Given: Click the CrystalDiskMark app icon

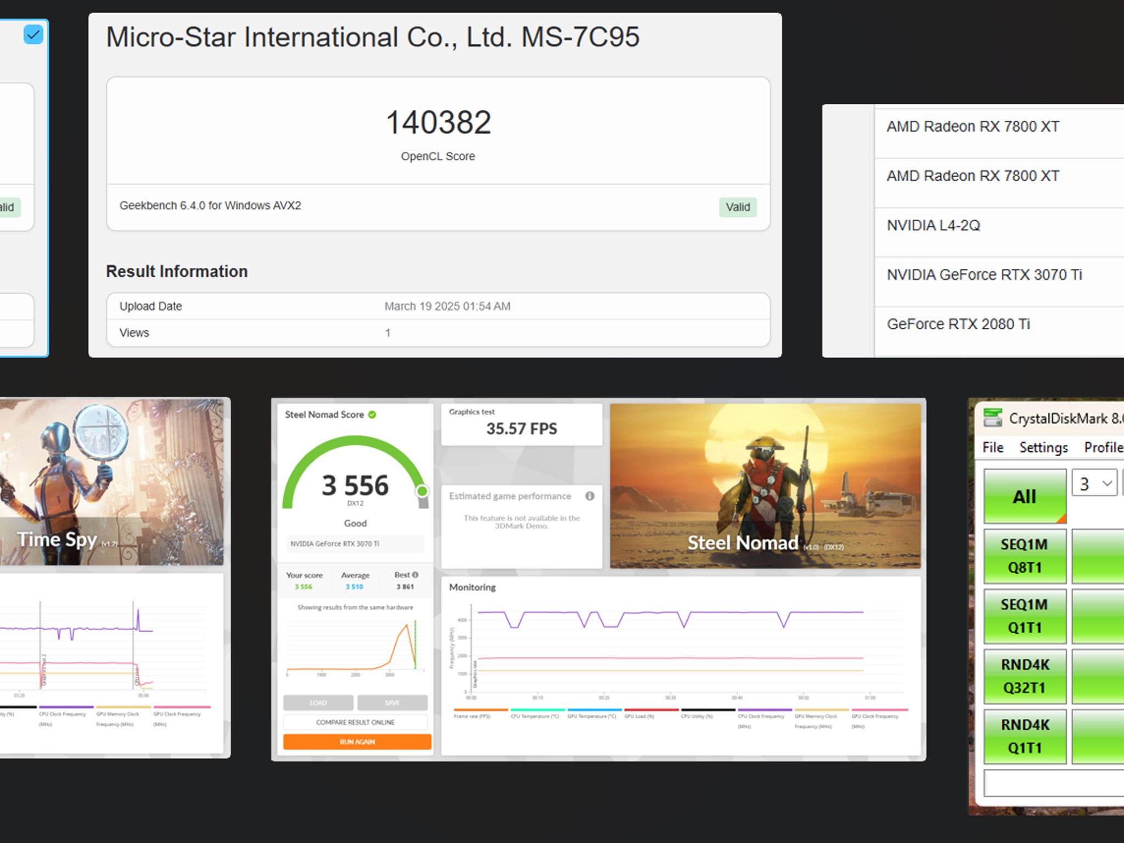Looking at the screenshot, I should [992, 418].
